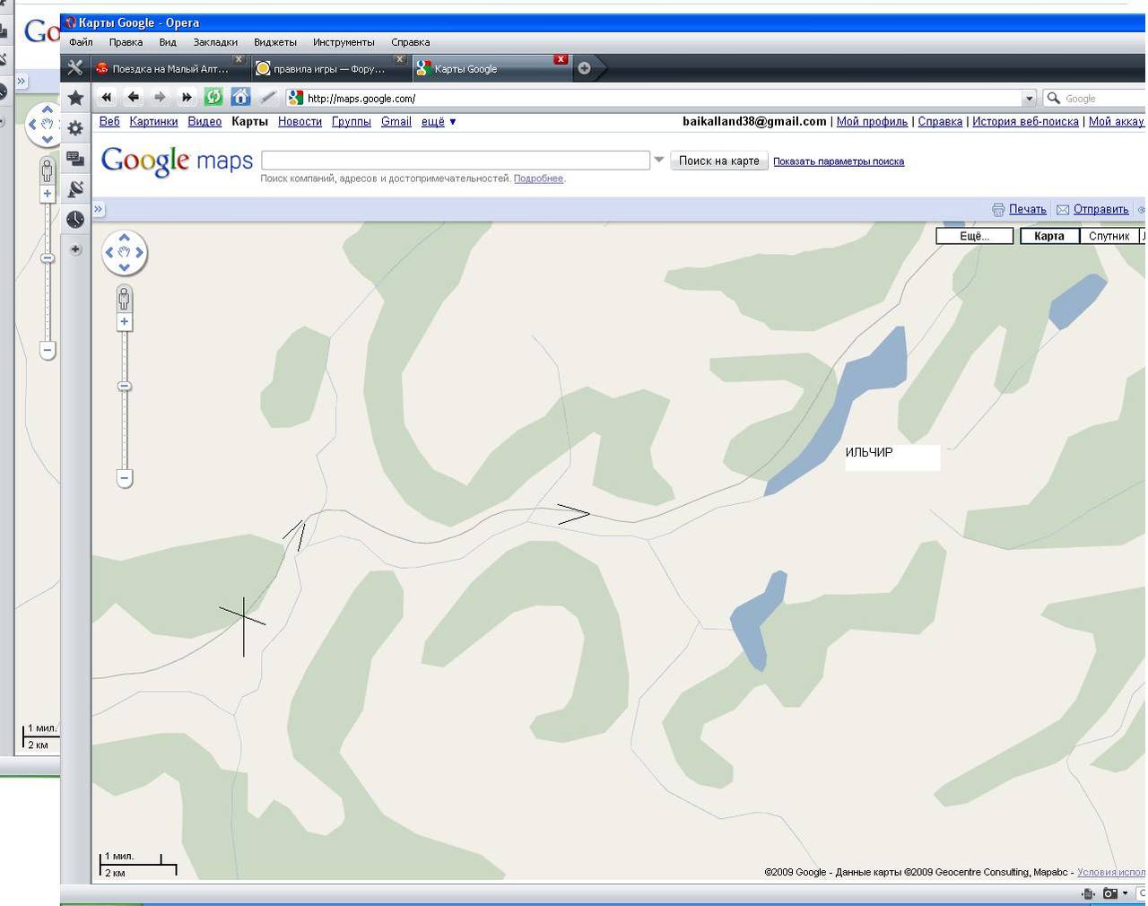This screenshot has height=906, width=1148.
Task: Click the camera icon in the status bar
Action: pos(1110,893)
